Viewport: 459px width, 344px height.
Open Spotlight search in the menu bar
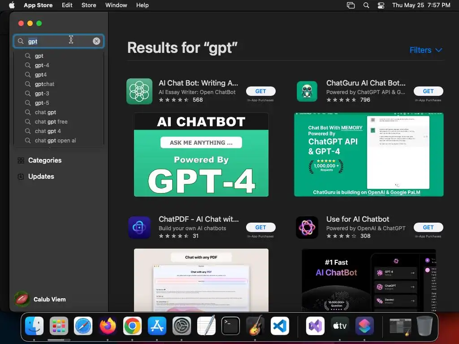366,5
